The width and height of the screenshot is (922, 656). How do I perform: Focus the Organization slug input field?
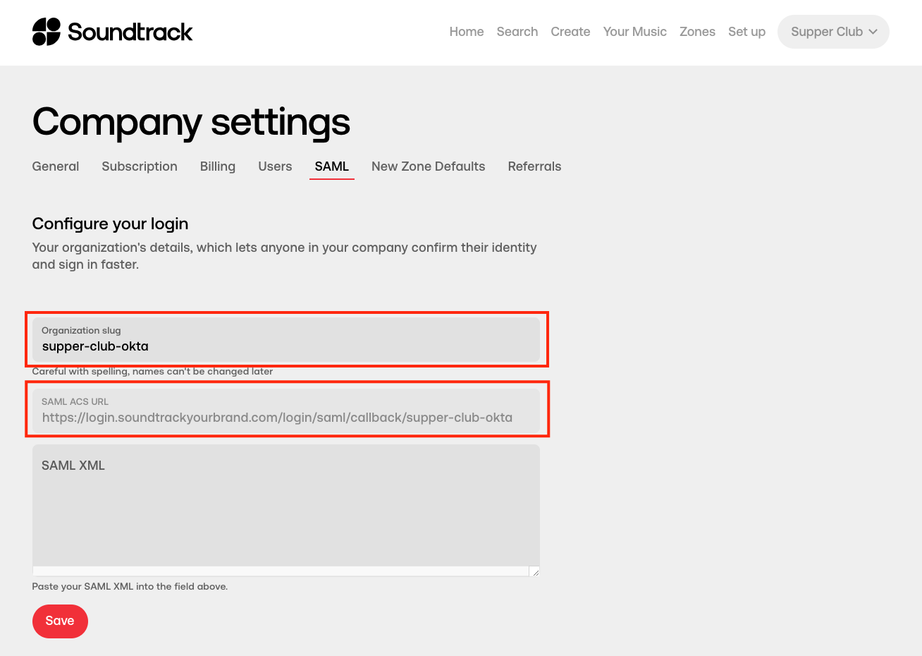point(286,339)
